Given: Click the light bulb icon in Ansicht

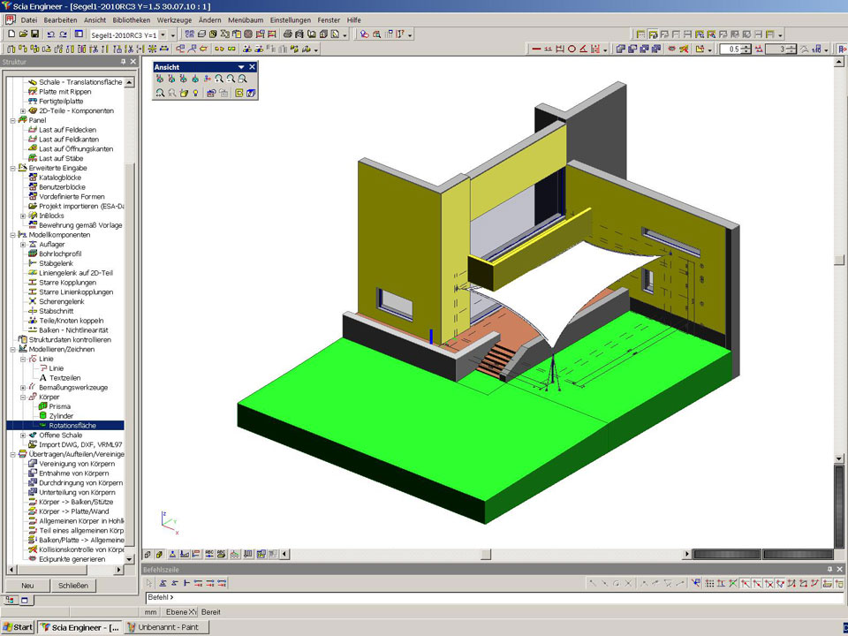Looking at the screenshot, I should tap(196, 93).
